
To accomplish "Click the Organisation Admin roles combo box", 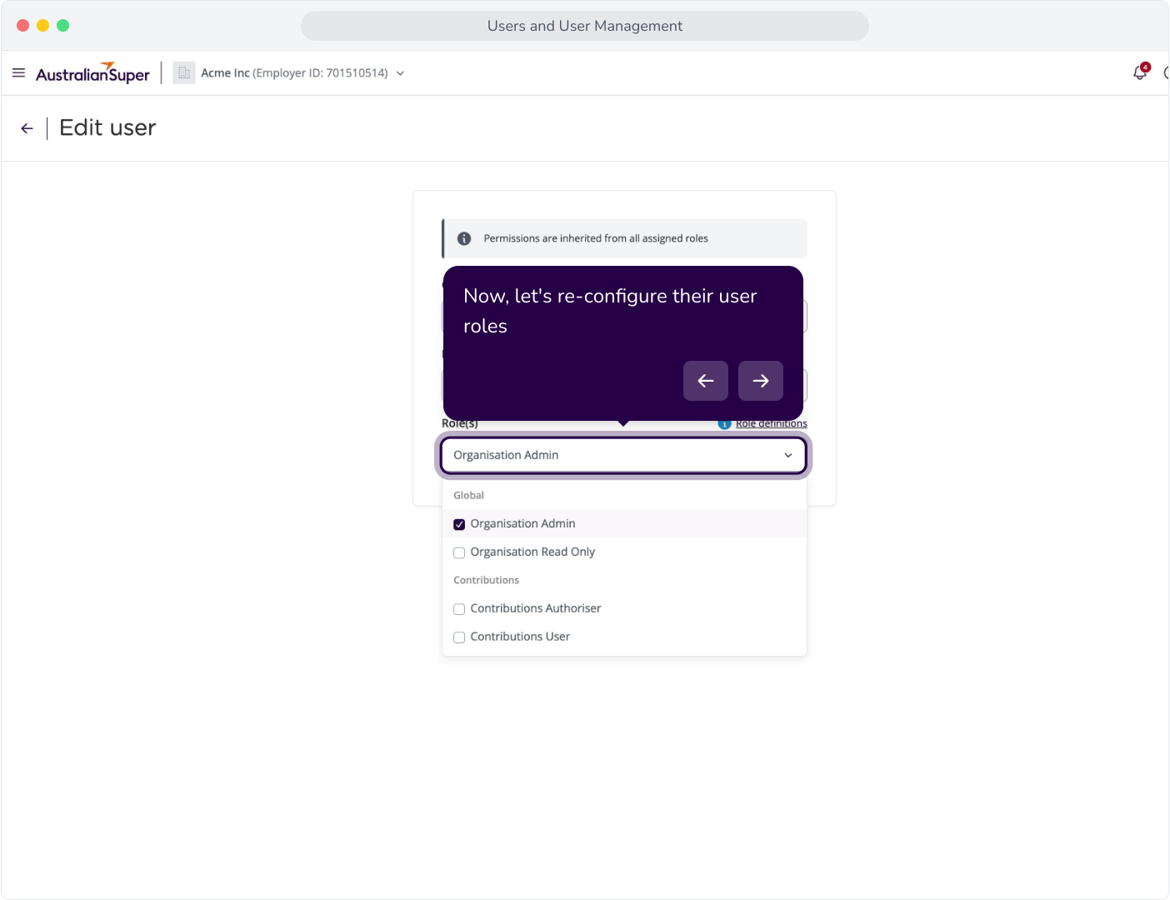I will (623, 455).
